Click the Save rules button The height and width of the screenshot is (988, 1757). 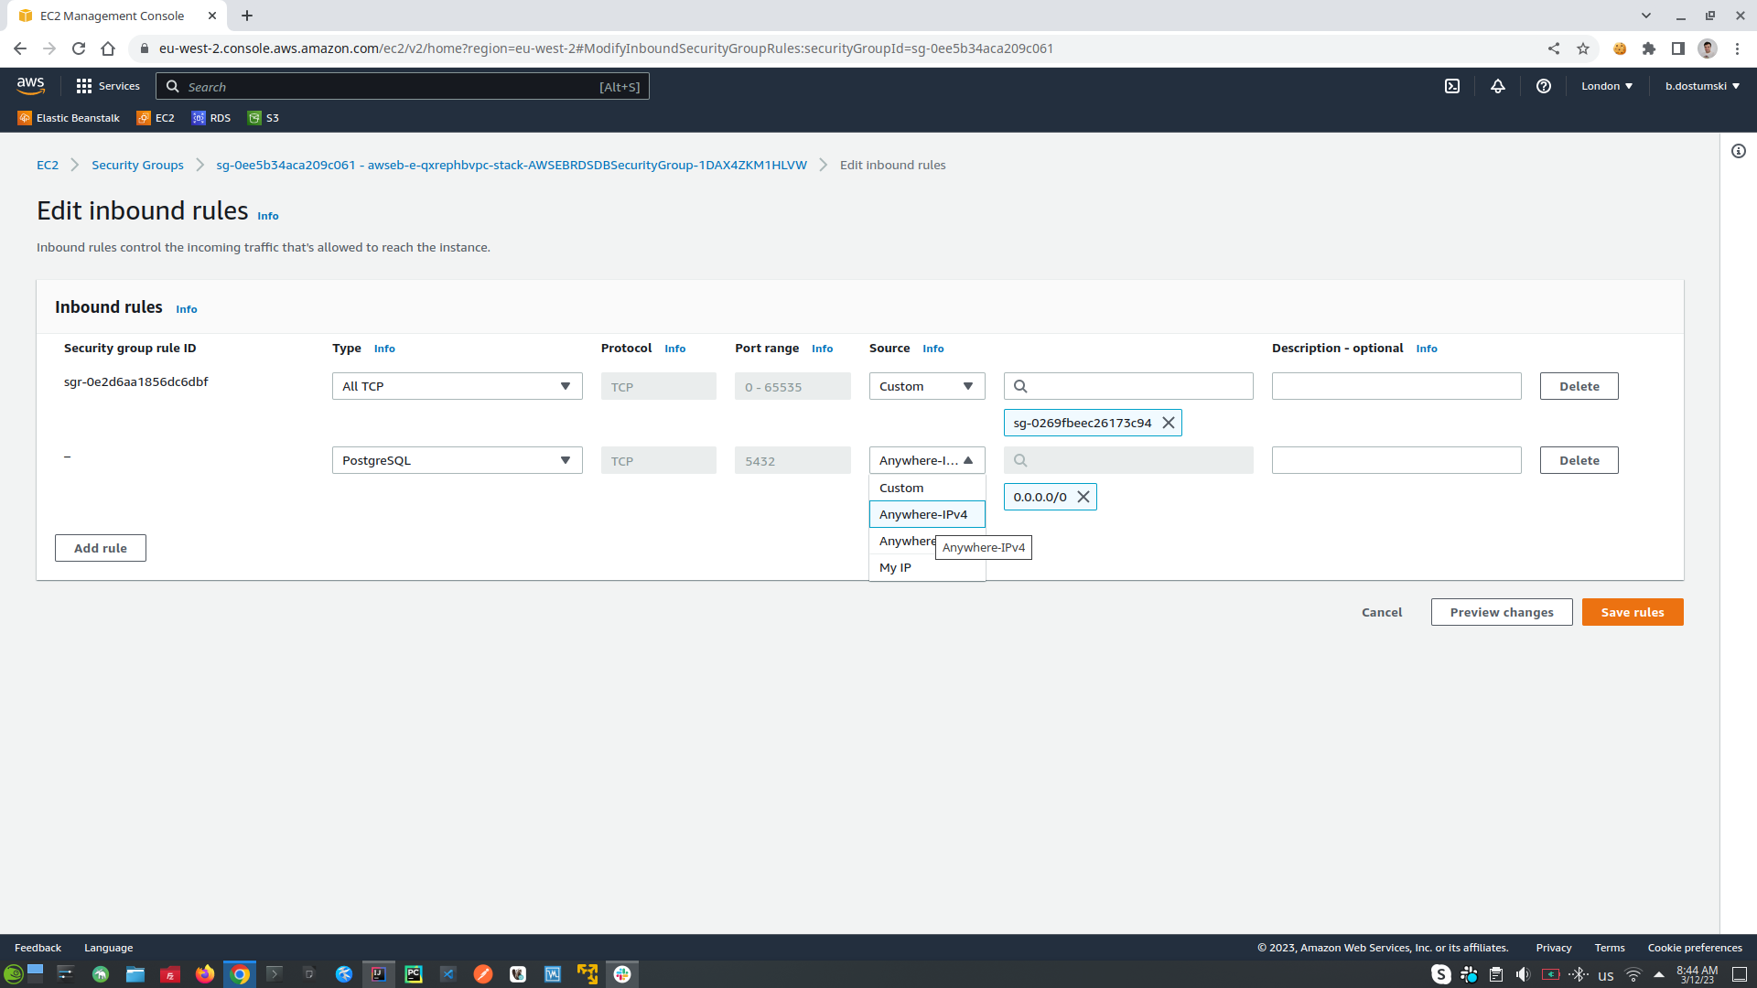(1633, 612)
